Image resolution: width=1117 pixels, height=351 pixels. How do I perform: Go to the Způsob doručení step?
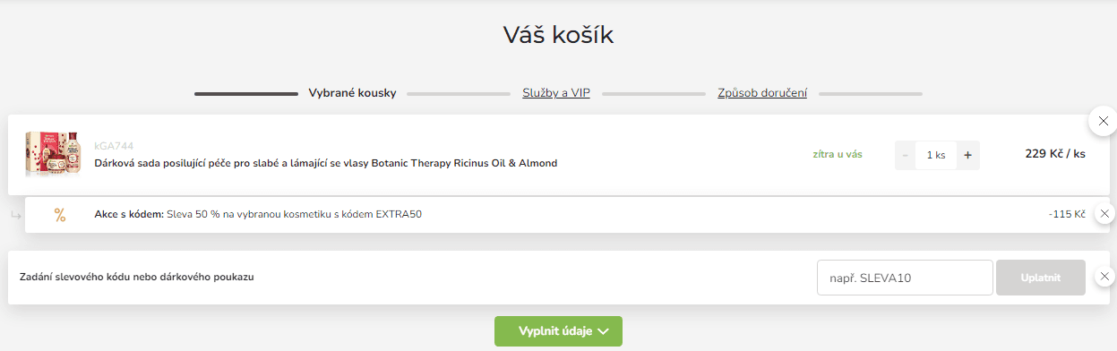[x=762, y=93]
